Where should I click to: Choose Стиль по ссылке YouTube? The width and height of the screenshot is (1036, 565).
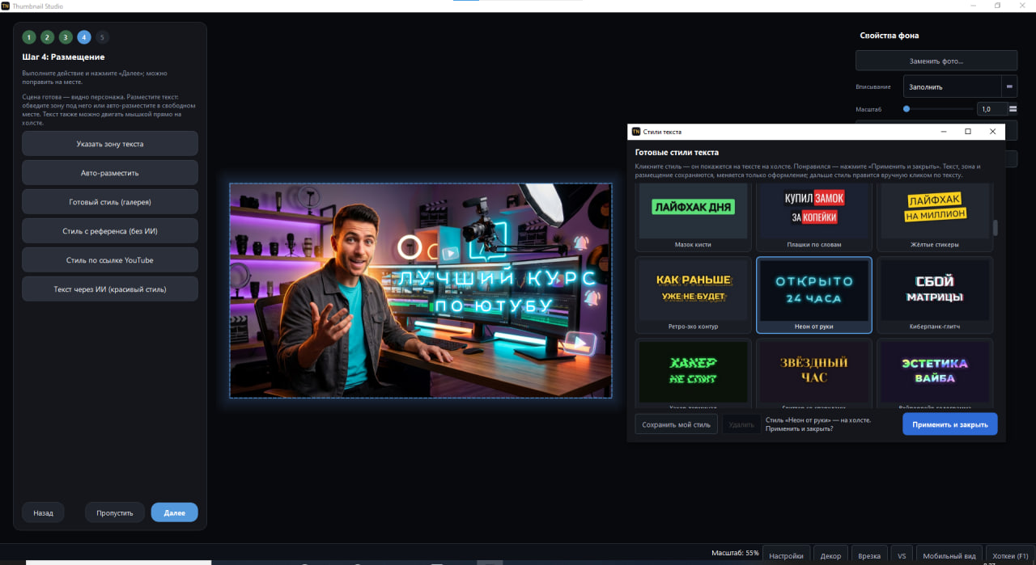tap(110, 260)
